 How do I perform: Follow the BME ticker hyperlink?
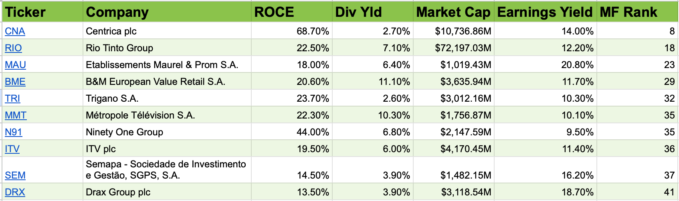point(15,82)
